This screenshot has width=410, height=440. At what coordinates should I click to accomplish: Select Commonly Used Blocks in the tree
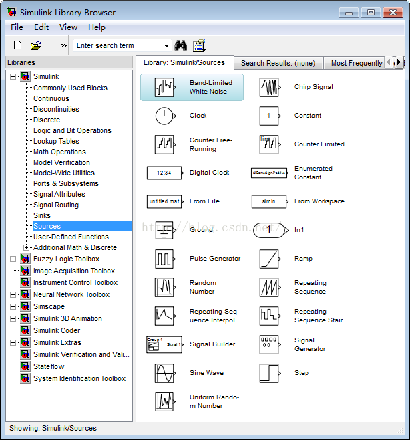(x=71, y=88)
